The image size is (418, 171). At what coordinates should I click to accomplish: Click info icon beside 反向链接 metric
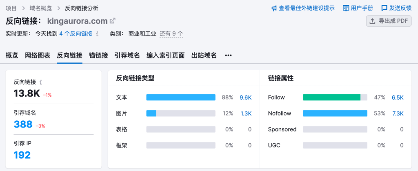(x=41, y=82)
